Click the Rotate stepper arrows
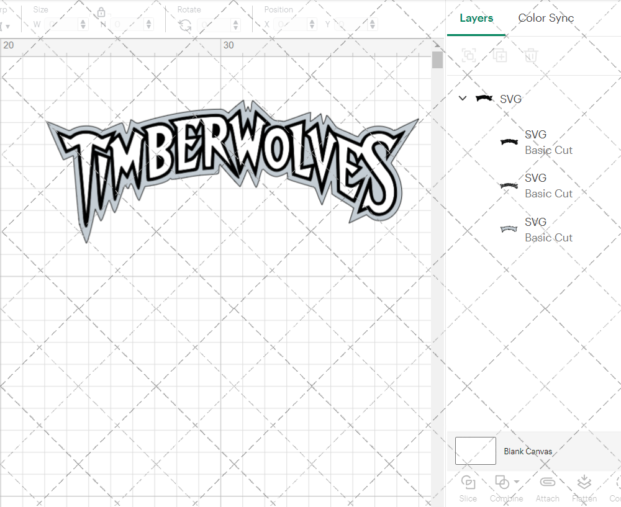The image size is (621, 507). (235, 25)
